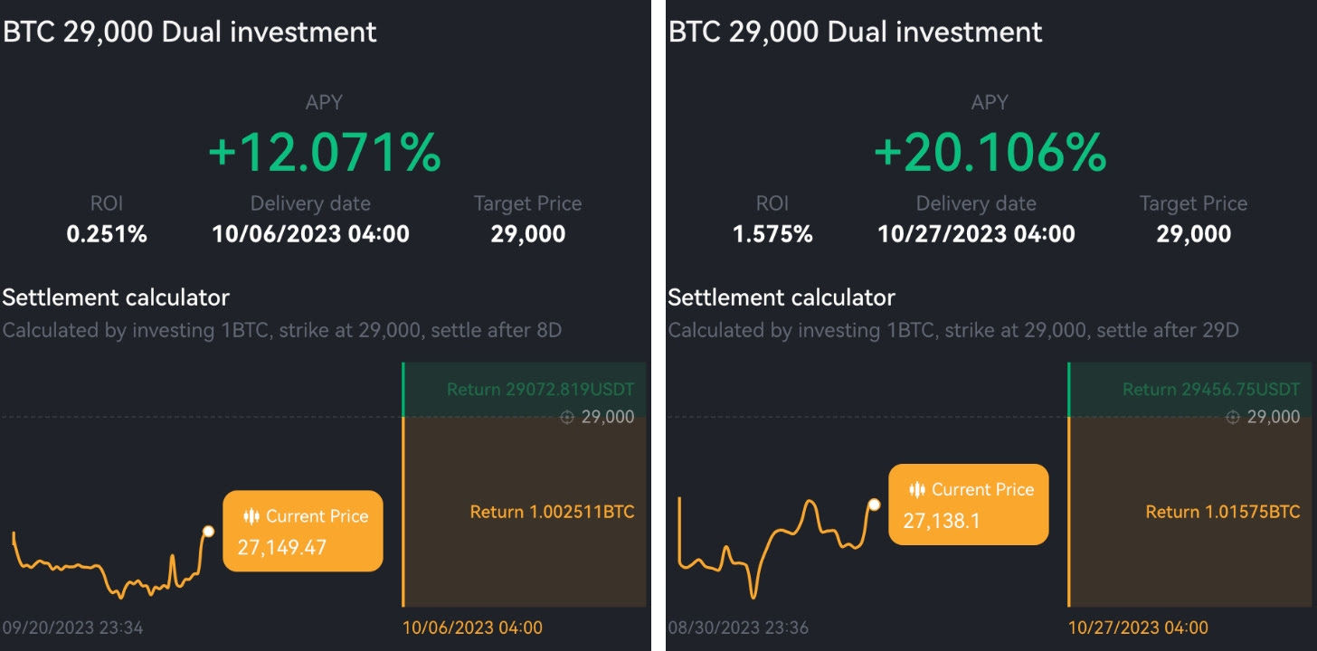Screen dimensions: 1317x651
Task: Click the 1.575% ROI figure
Action: pos(772,234)
